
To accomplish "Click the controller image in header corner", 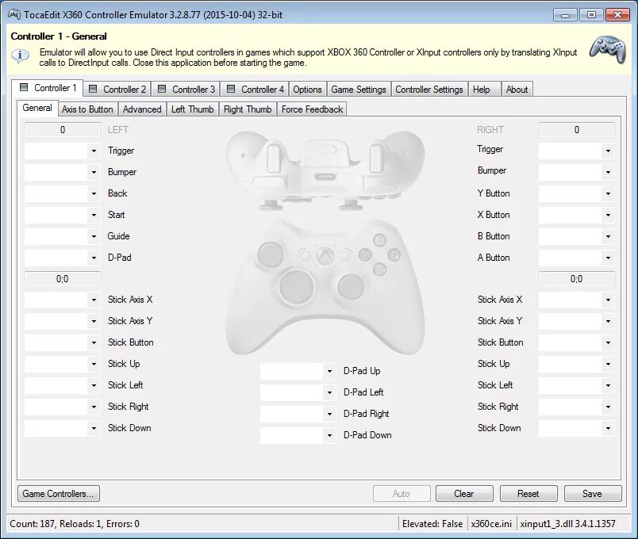I will 608,50.
